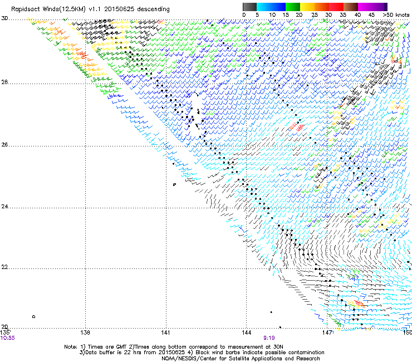Click the red 30-35 knots legend swatch
The height and width of the screenshot is (362, 412).
tap(336, 7)
